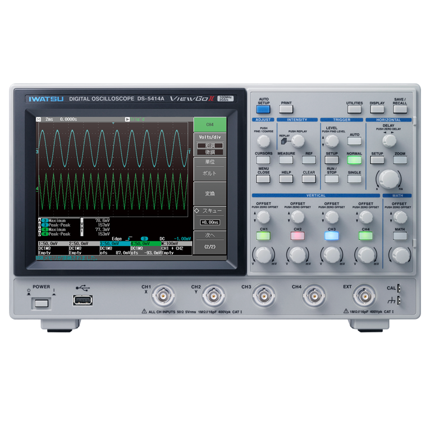Click the CH1 volts/div knob
The width and height of the screenshot is (430, 430).
[263, 255]
